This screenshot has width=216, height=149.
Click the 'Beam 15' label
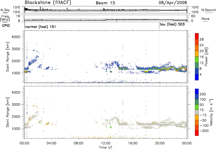[105, 3]
